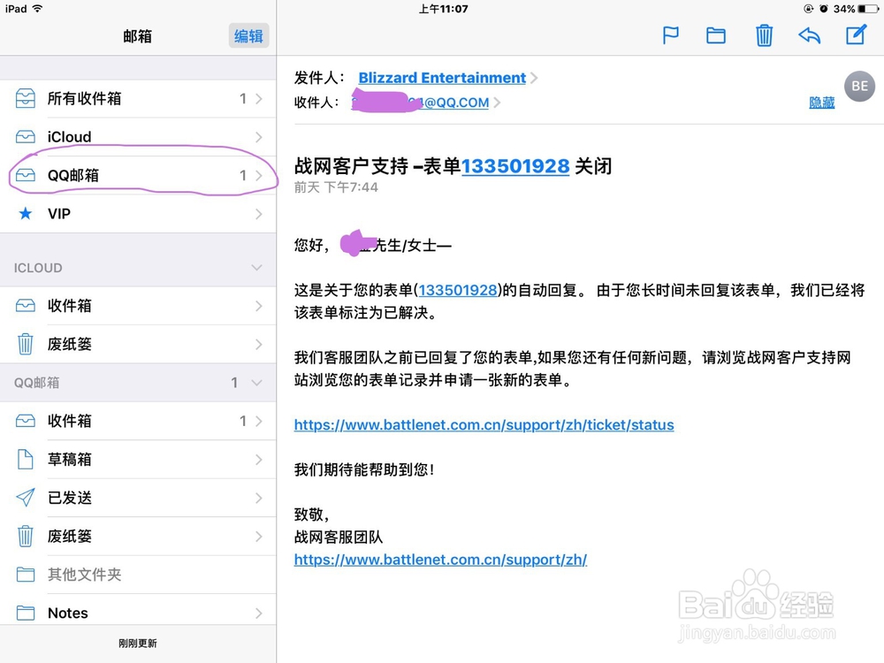The image size is (884, 663).
Task: Delete the message with trash icon
Action: (x=764, y=36)
